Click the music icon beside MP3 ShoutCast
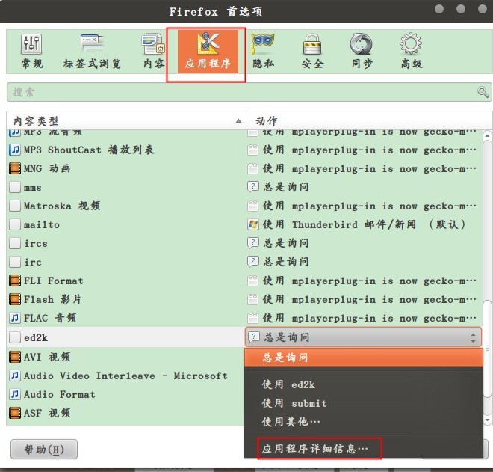Screen dimensions: 493x472 point(15,150)
